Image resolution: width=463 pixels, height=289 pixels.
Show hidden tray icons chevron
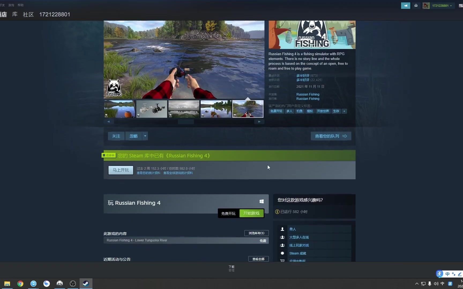coord(417,284)
